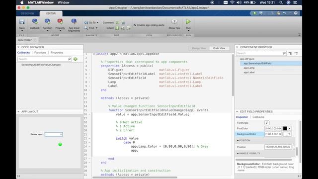Switch to Design View
The height and width of the screenshot is (179, 318).
pos(199,48)
